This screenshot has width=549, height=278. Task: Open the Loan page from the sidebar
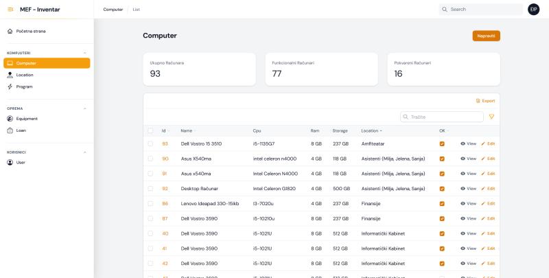tap(47, 130)
